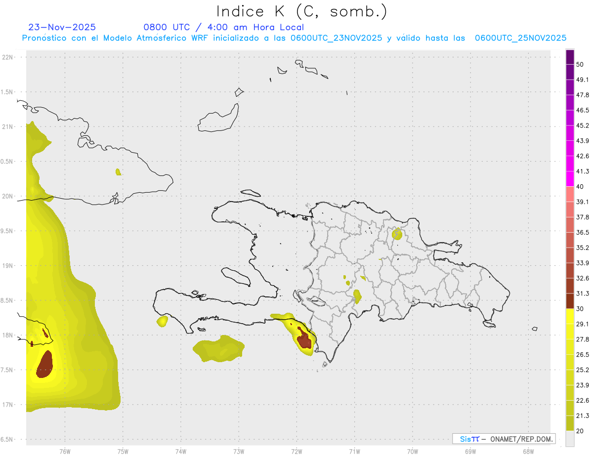This screenshot has width=593, height=458.
Task: Click the bright yellow swatch between 29.1 and 30
Action: [570, 317]
